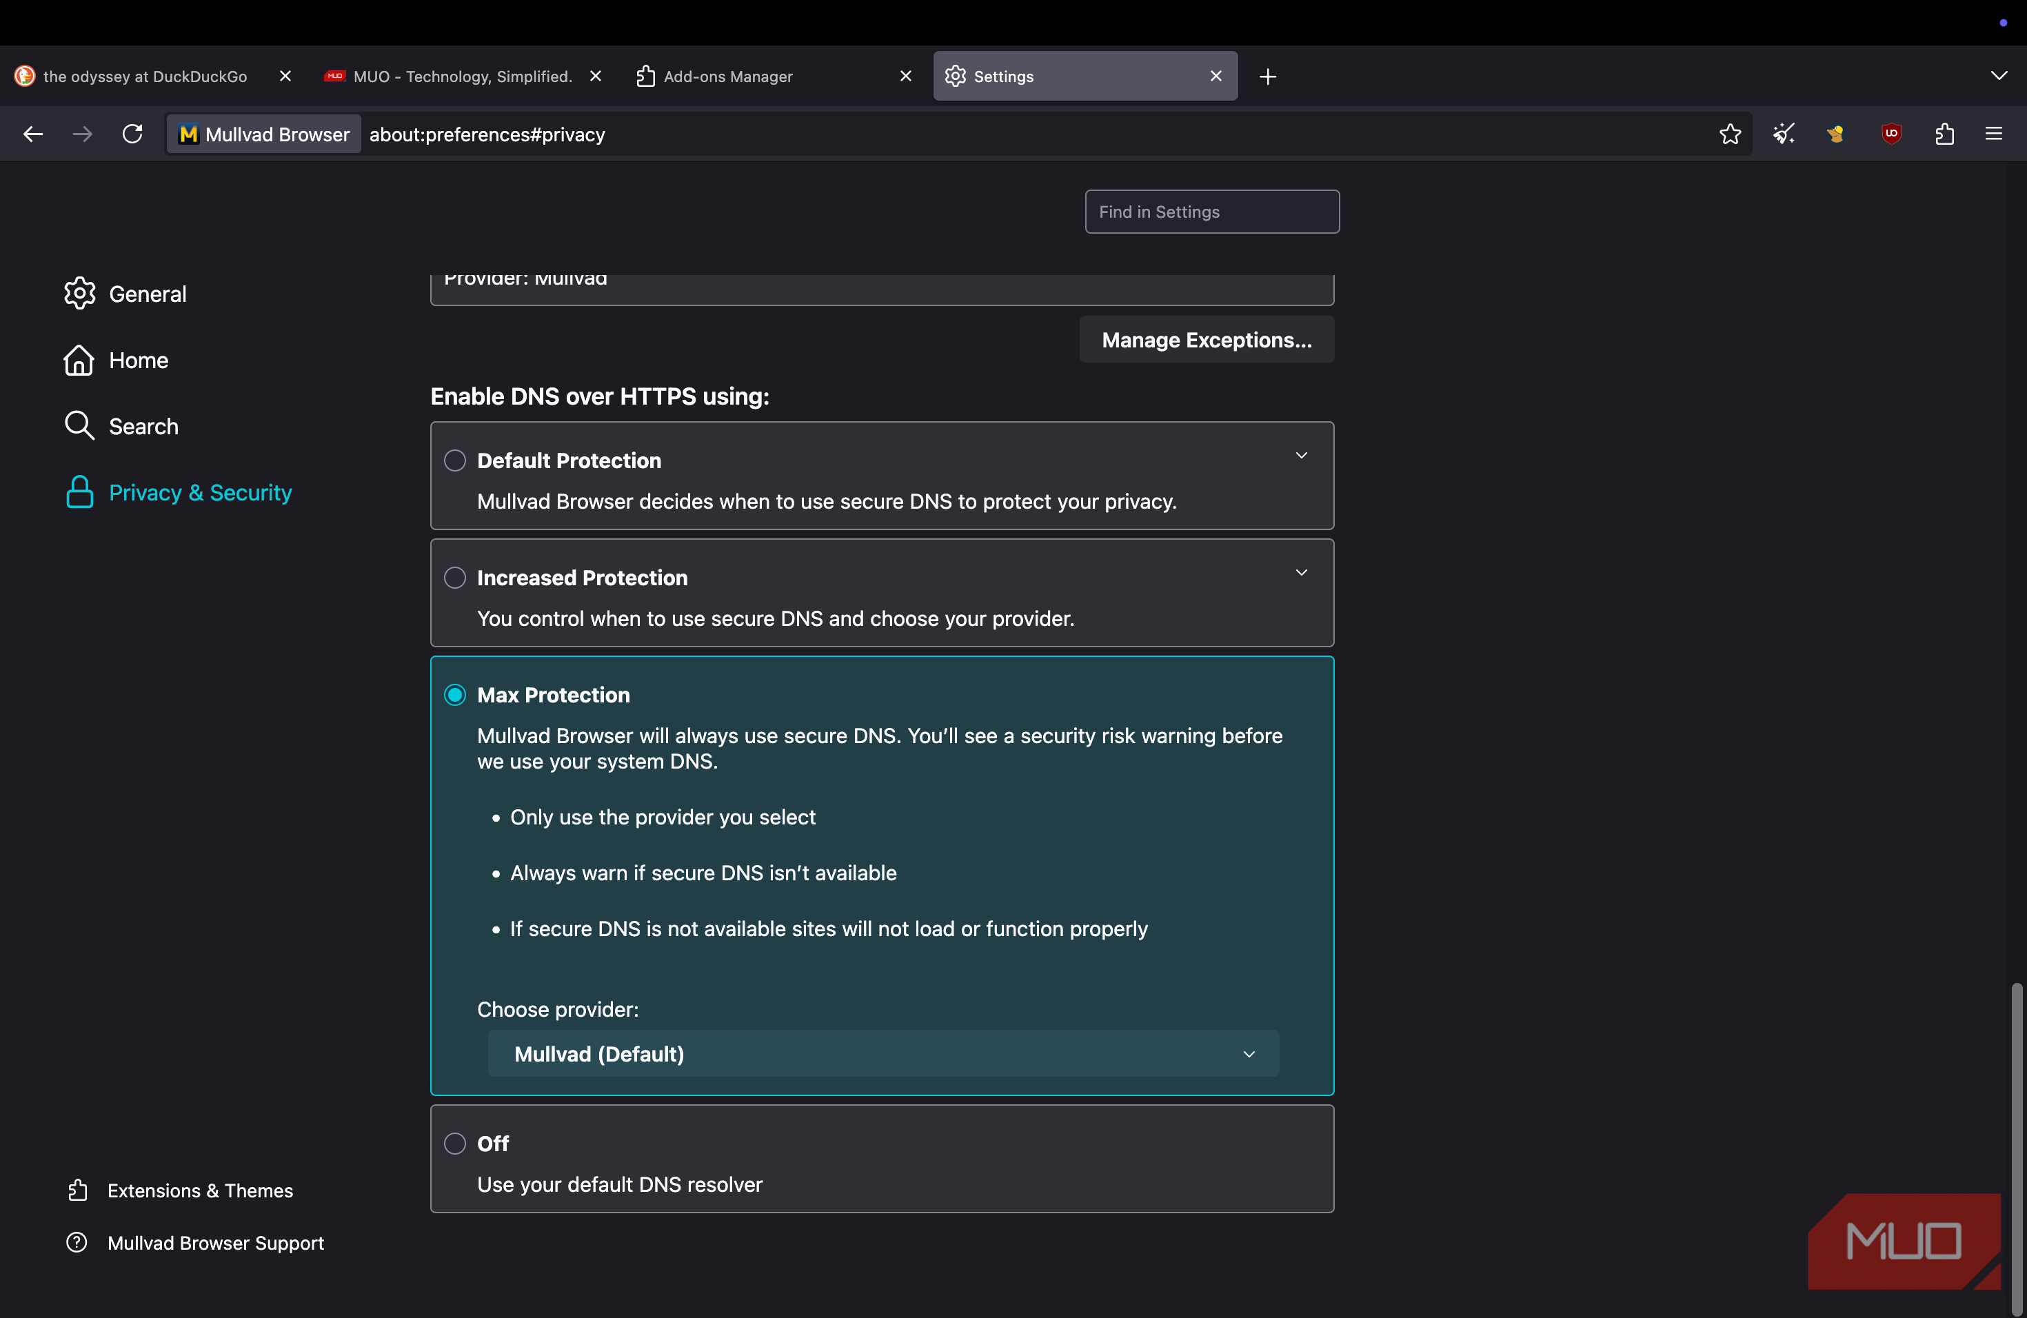Select the Off radio button for DNS
Image resolution: width=2027 pixels, height=1318 pixels.
(455, 1144)
